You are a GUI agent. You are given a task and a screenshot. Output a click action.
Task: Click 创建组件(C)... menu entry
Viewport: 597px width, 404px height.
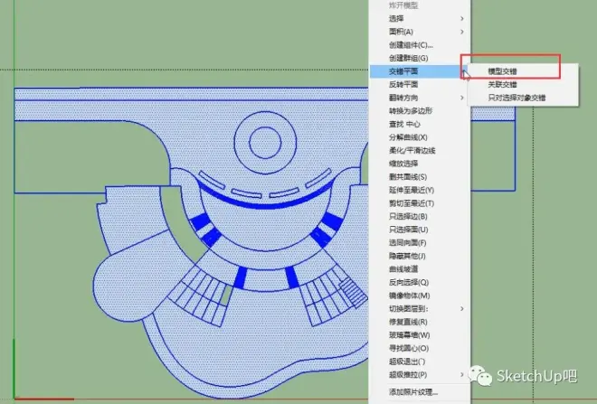pos(420,45)
